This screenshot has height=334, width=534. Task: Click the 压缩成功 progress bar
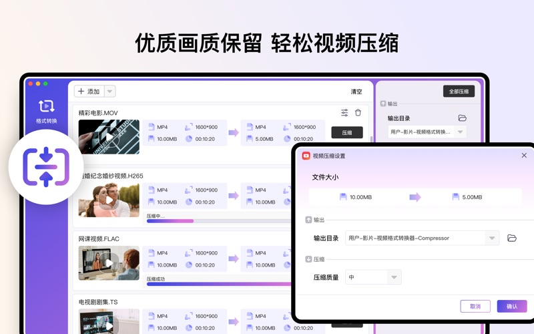coord(219,284)
